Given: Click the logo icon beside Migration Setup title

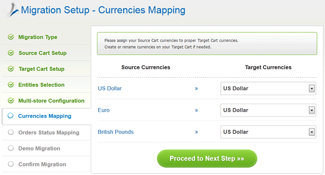Looking at the screenshot, I should click(x=12, y=10).
